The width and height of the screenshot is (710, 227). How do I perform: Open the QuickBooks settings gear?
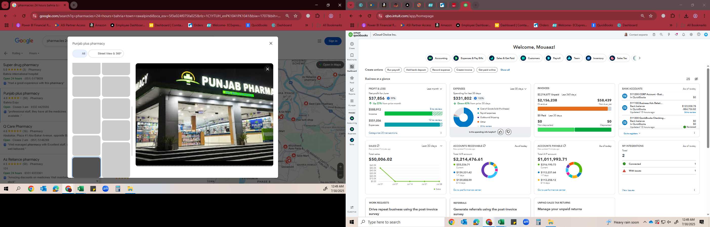coord(691,35)
